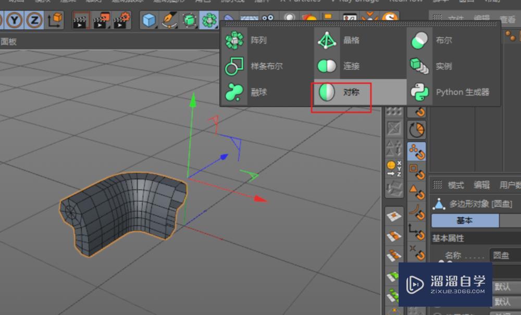Image resolution: width=521 pixels, height=315 pixels.
Task: Add a Subdivision Surface generator
Action: 189,20
